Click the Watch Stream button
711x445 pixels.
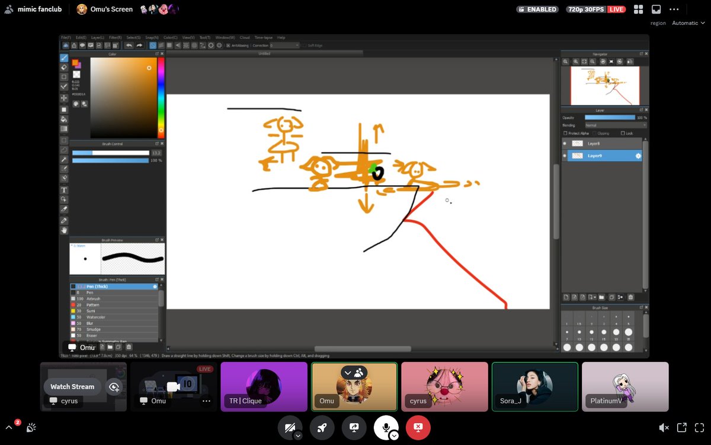(x=72, y=386)
